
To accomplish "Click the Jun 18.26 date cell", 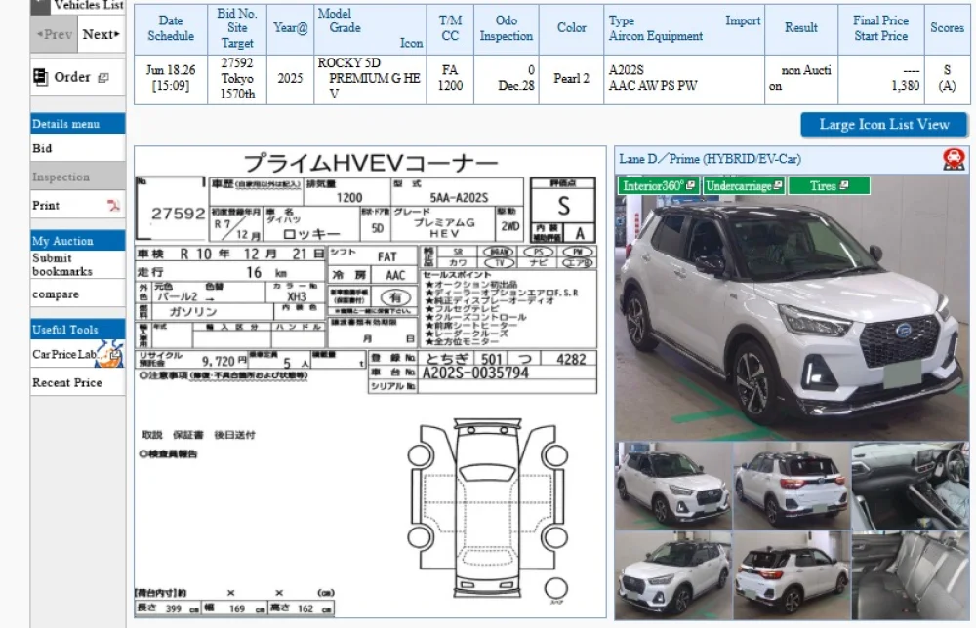I will coord(171,79).
